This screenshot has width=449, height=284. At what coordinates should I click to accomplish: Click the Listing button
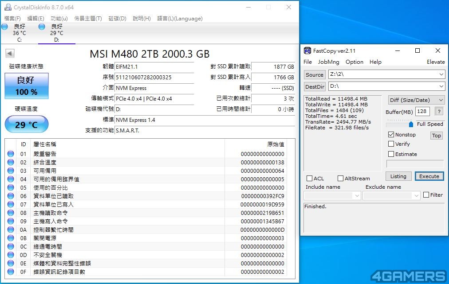pyautogui.click(x=398, y=176)
